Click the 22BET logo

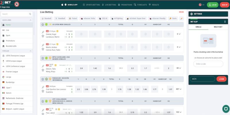coord(6,4)
